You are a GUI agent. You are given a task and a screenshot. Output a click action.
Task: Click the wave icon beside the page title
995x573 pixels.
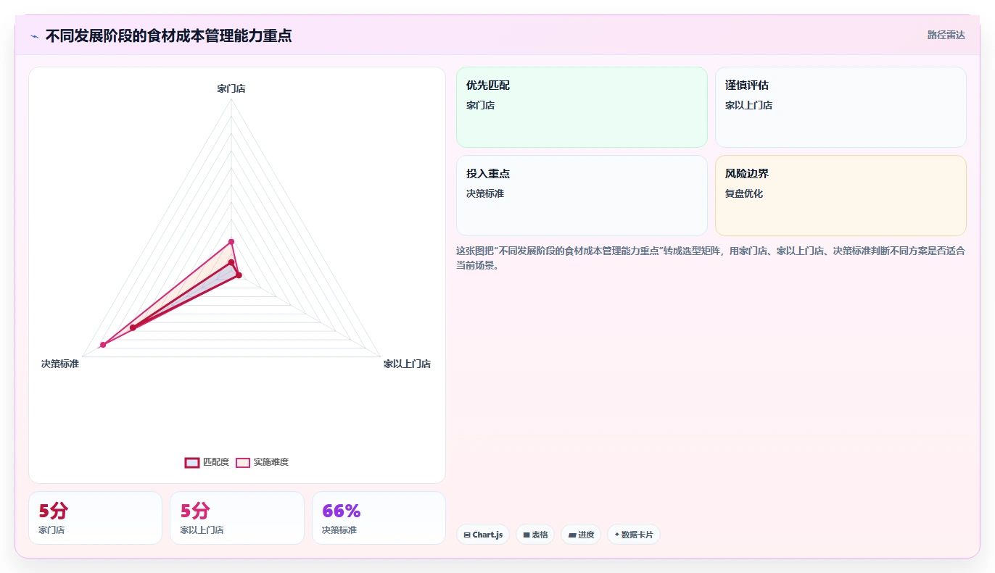(35, 36)
